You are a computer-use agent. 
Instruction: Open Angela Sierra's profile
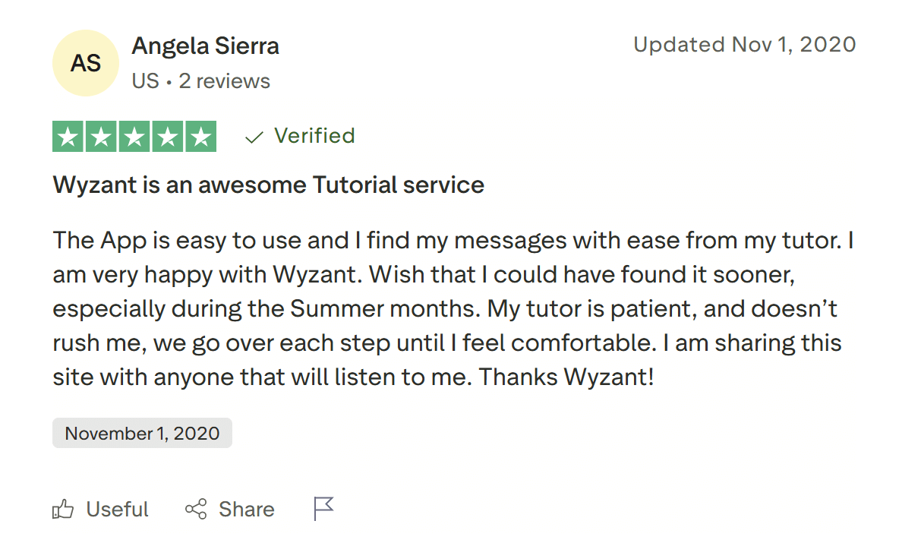click(205, 46)
